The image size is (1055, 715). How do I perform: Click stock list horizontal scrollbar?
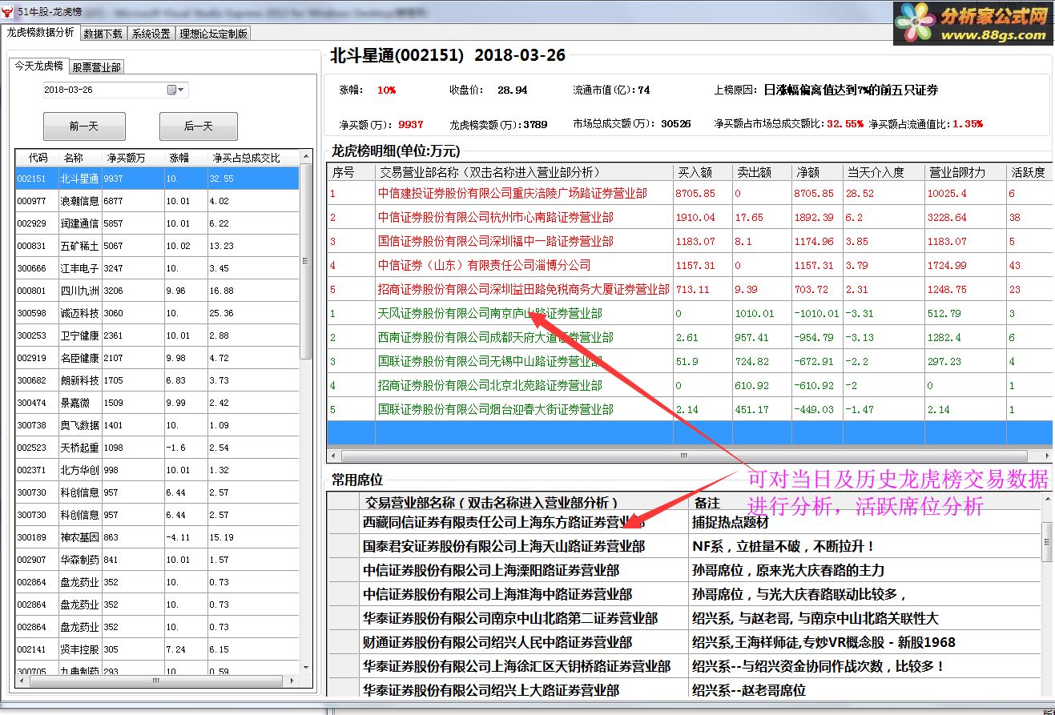[x=157, y=681]
